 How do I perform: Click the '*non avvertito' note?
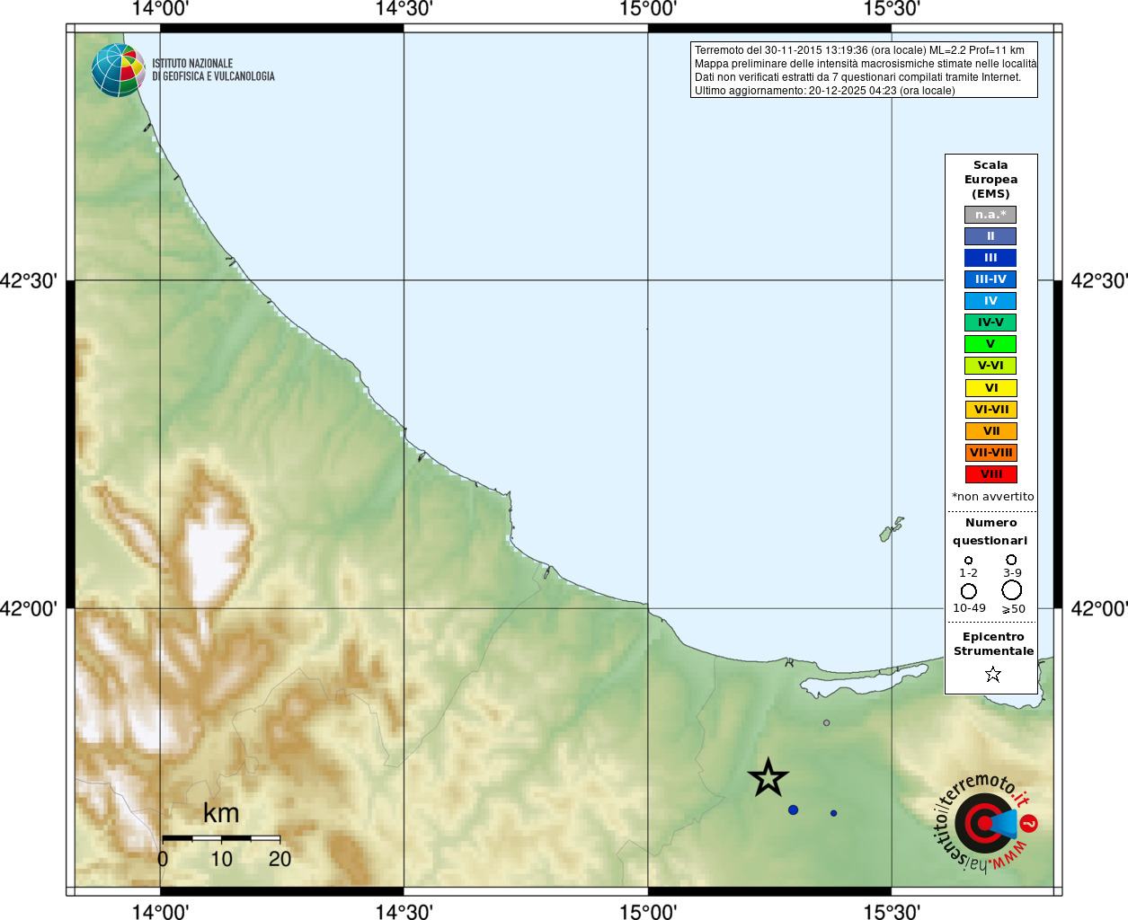point(992,497)
